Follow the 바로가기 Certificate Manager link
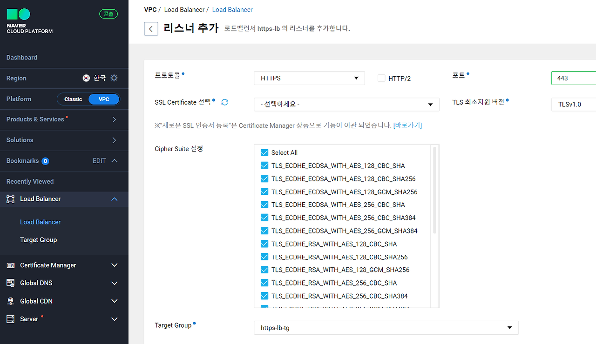Image resolution: width=596 pixels, height=344 pixels. (407, 125)
